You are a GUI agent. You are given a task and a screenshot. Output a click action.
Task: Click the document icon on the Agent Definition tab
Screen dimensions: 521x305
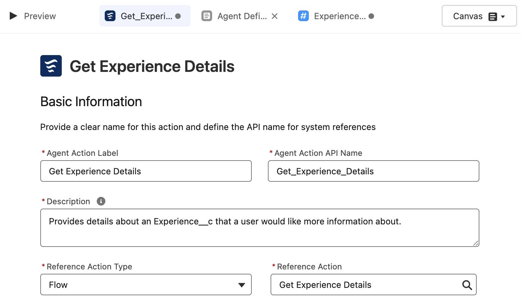click(206, 15)
